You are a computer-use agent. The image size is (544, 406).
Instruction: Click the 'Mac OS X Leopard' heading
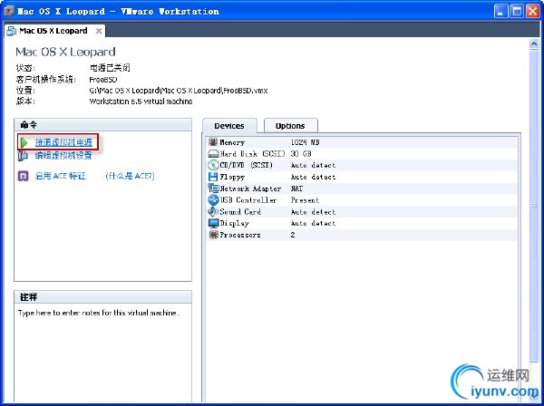pyautogui.click(x=65, y=52)
